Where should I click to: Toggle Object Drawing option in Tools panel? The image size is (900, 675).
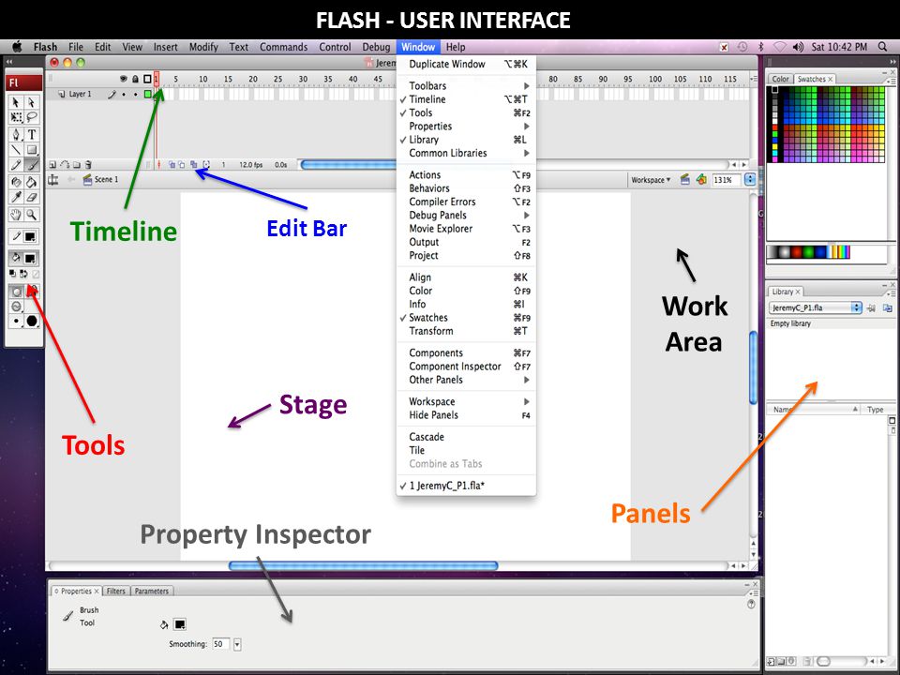click(16, 292)
